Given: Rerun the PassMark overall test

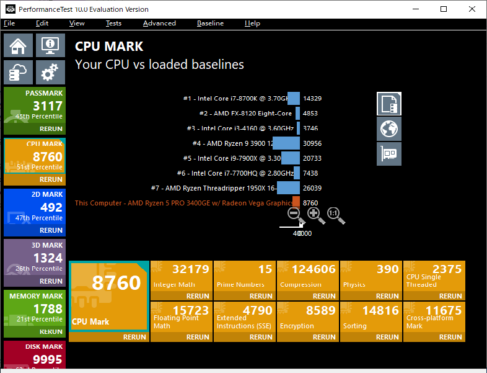Looking at the screenshot, I should (x=51, y=129).
